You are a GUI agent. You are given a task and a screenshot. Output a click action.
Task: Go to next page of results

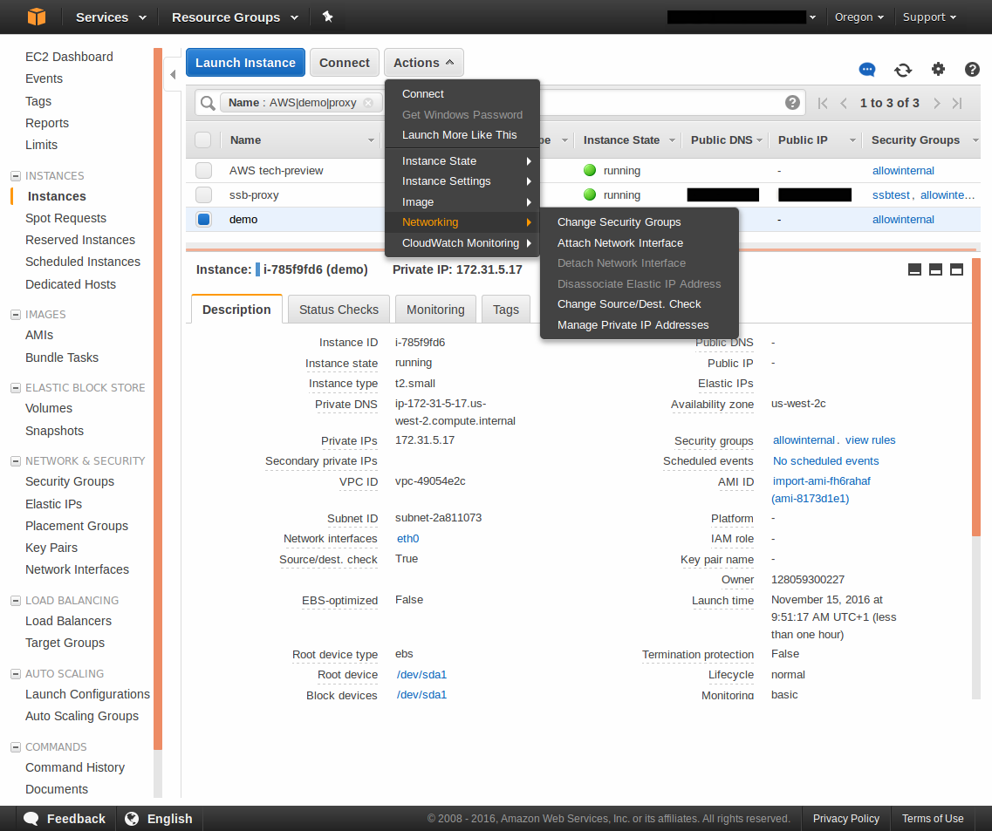pos(936,103)
